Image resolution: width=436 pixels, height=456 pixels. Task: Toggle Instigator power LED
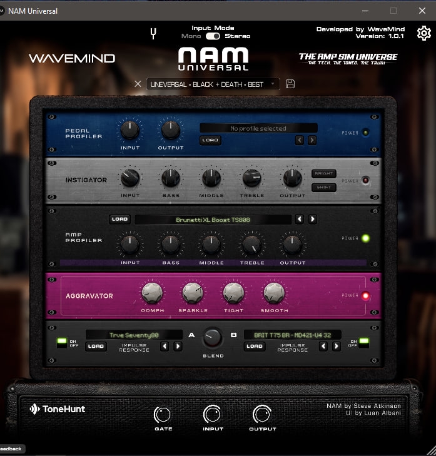(365, 181)
